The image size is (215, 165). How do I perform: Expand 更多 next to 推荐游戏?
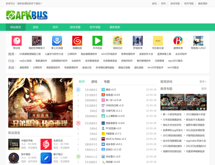point(203,82)
